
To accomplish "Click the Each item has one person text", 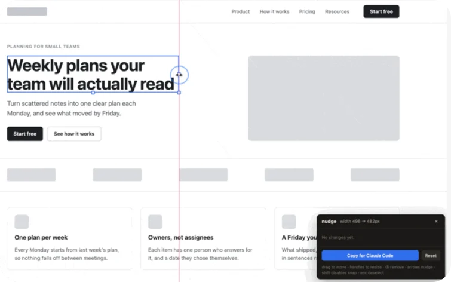I will click(x=200, y=254).
